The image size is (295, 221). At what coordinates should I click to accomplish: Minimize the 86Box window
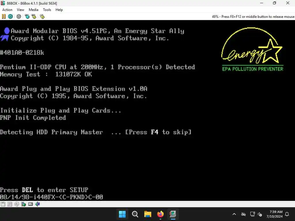pos(262,3)
